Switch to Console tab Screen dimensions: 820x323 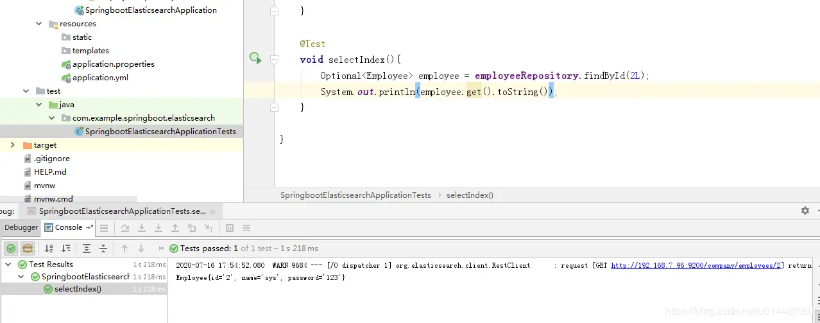pos(68,227)
